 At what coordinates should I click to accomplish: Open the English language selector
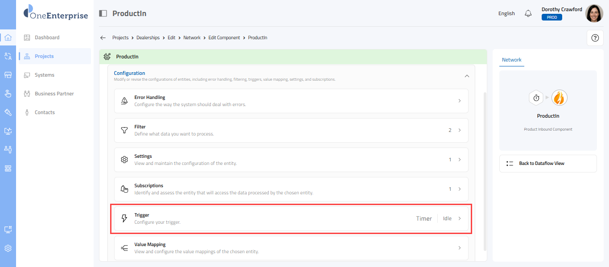(x=506, y=13)
